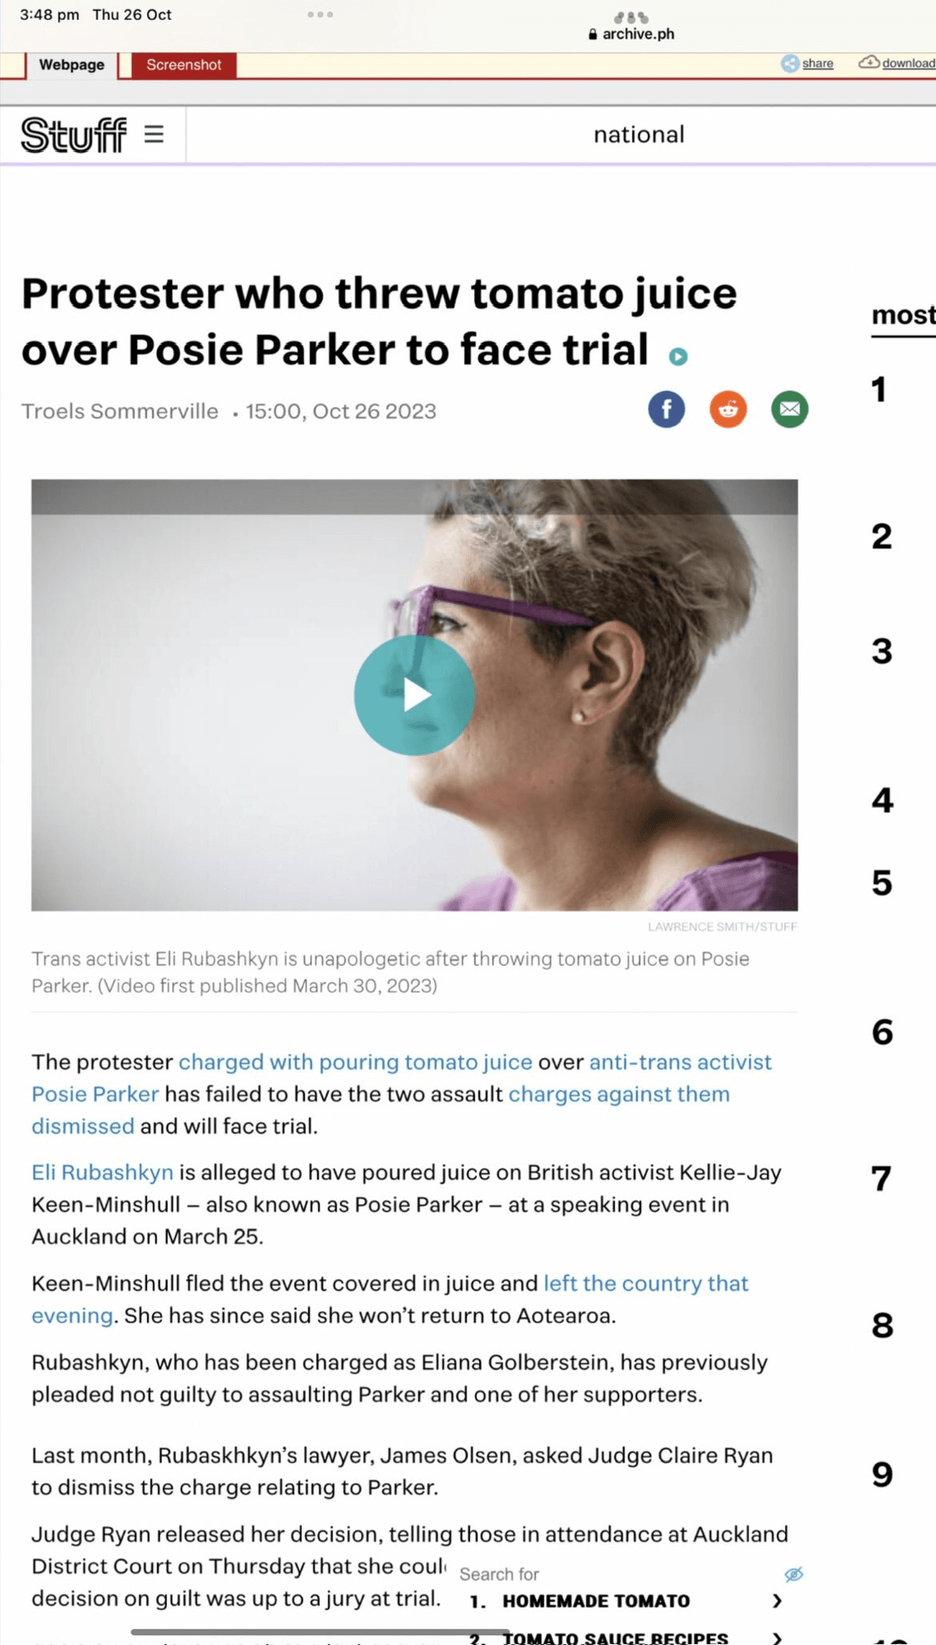The height and width of the screenshot is (1645, 936).
Task: Switch to the Webpage tab
Action: pos(71,65)
